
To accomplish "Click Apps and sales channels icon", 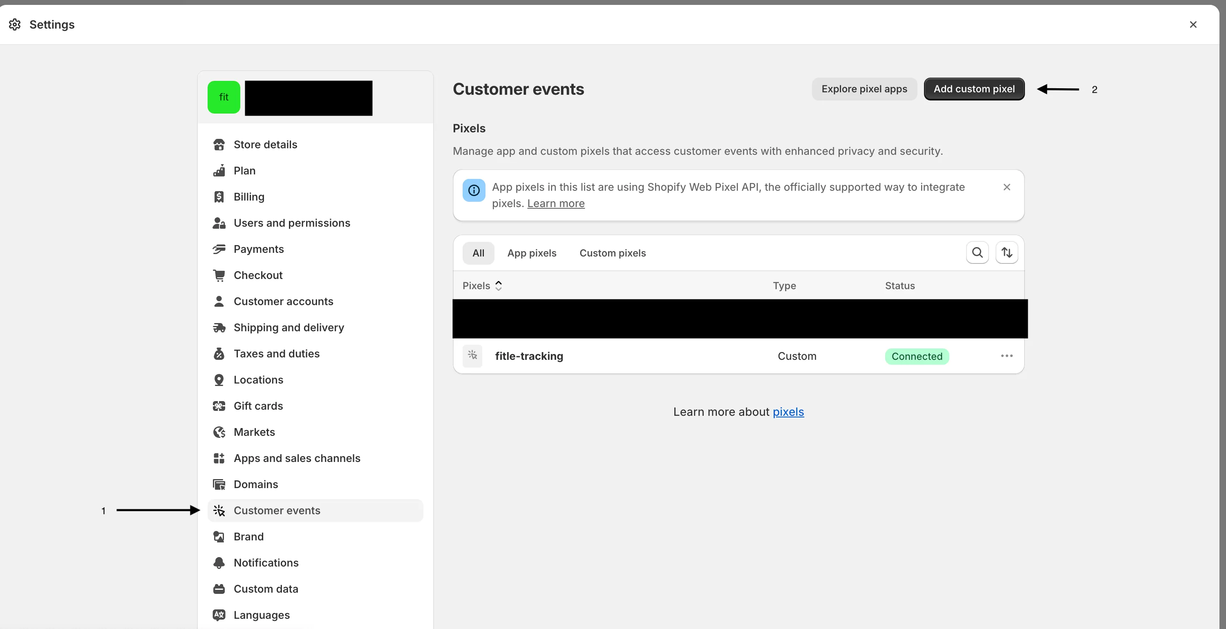I will pyautogui.click(x=219, y=459).
